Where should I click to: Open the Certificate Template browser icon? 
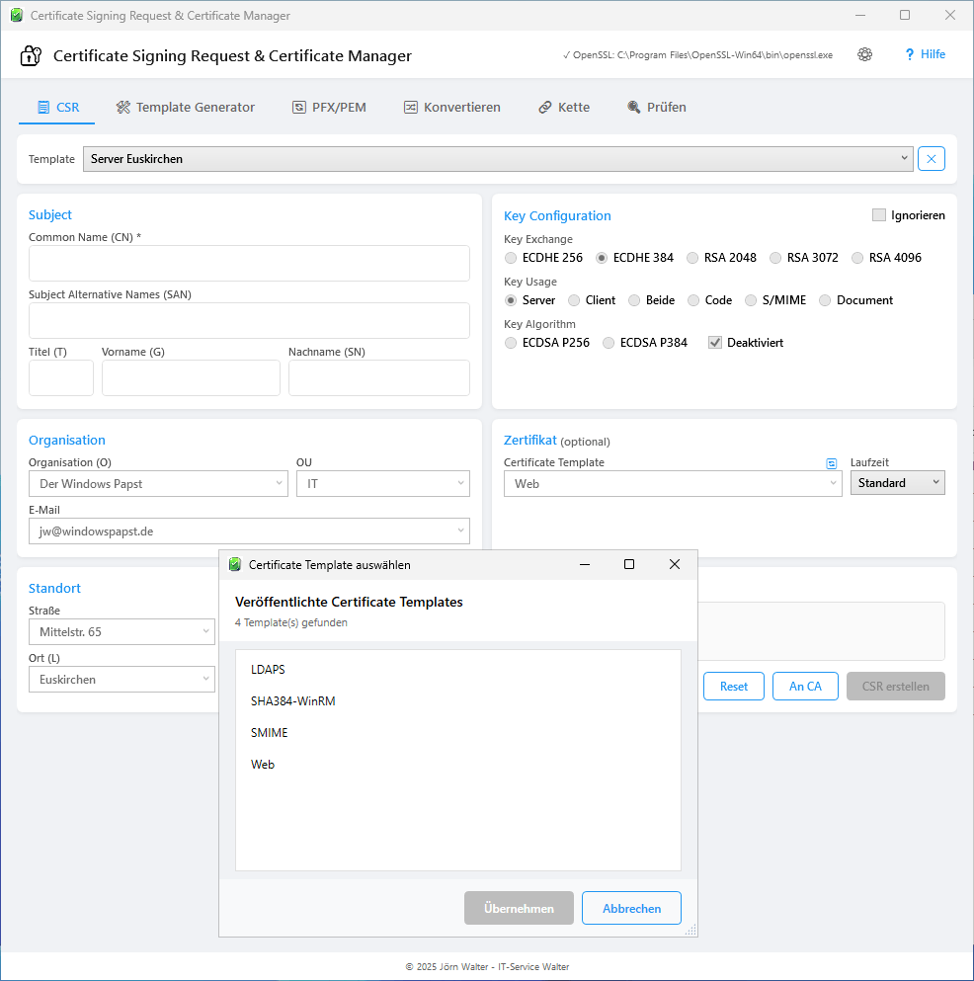[830, 462]
